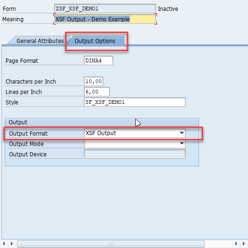248x248 pixels.
Task: Click the Page Format DINA4 field
Action: click(x=99, y=60)
